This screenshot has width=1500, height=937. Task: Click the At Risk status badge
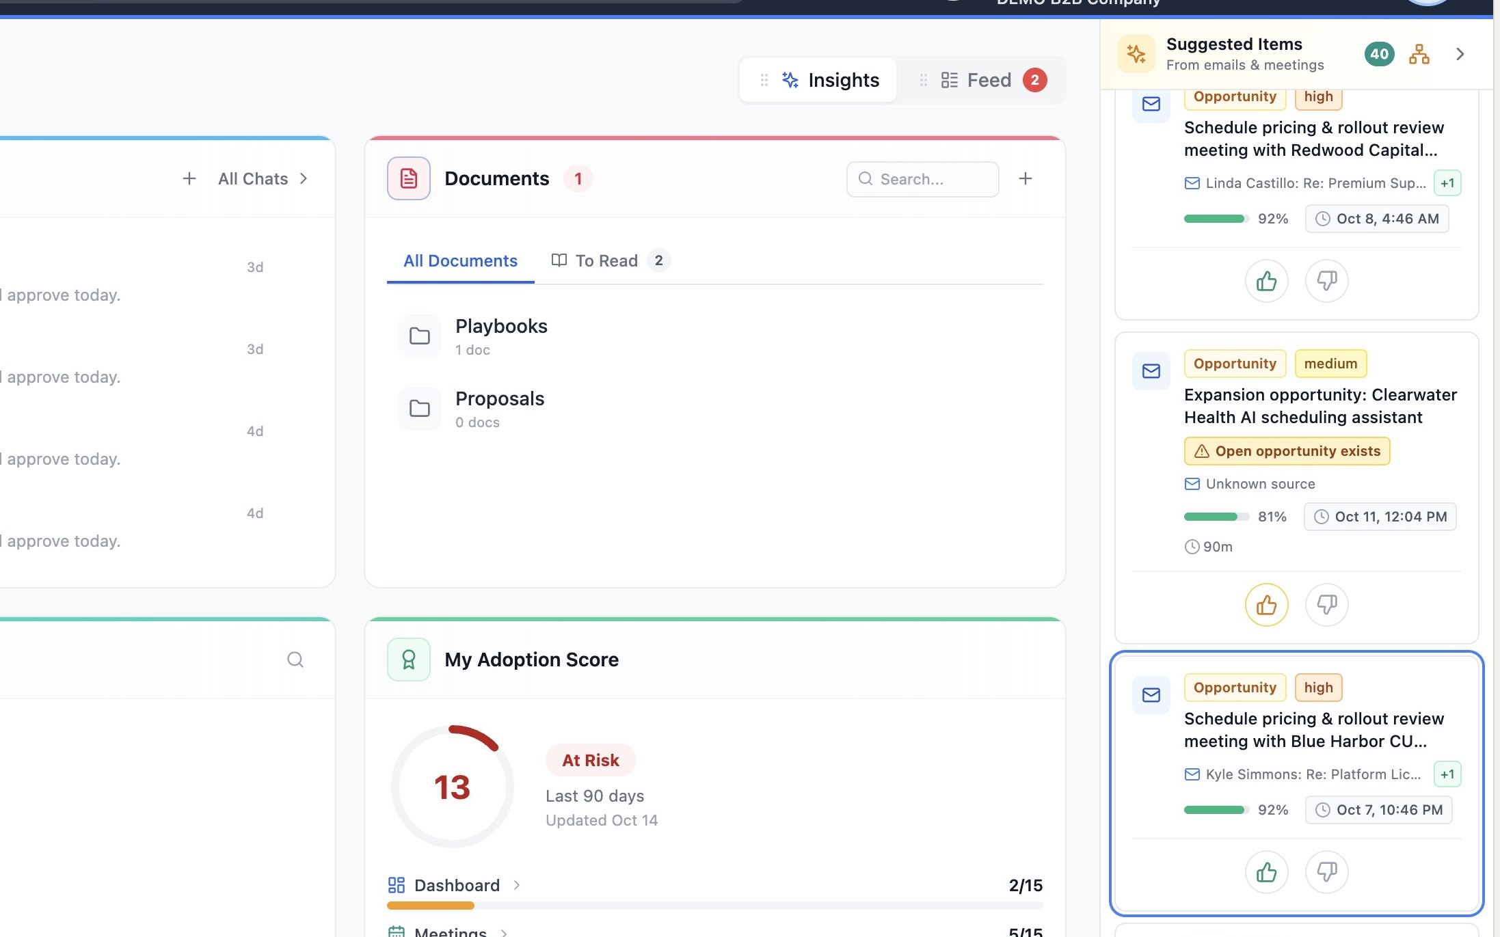point(591,760)
